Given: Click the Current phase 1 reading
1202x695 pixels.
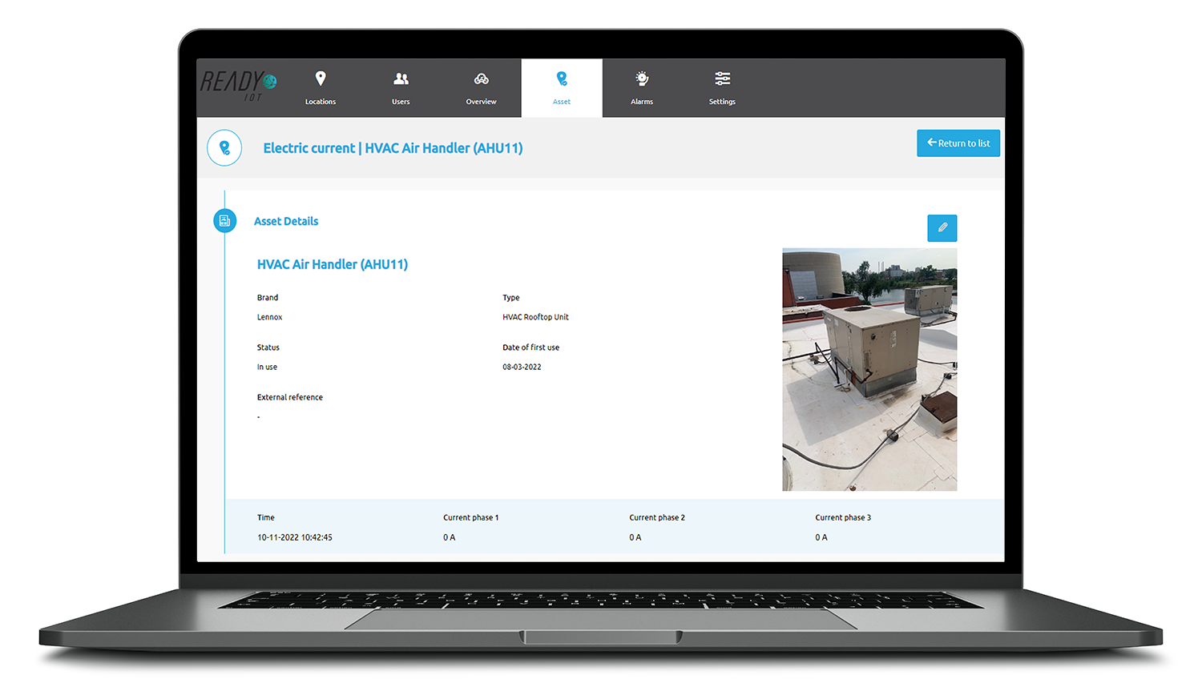Looking at the screenshot, I should coord(449,537).
